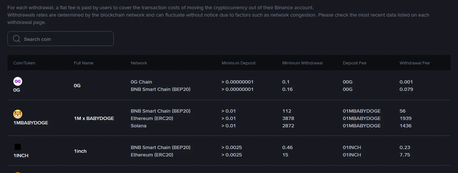Screen dimensions: 458x173
Task: Select the Coin/Token column header
Action: (24, 63)
